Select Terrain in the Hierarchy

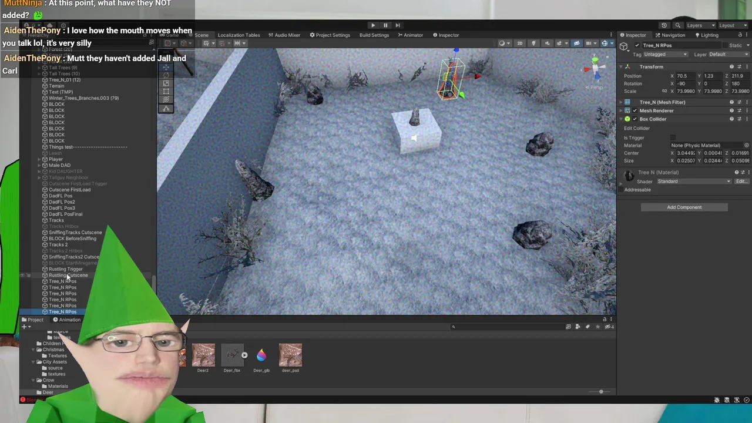tap(56, 86)
